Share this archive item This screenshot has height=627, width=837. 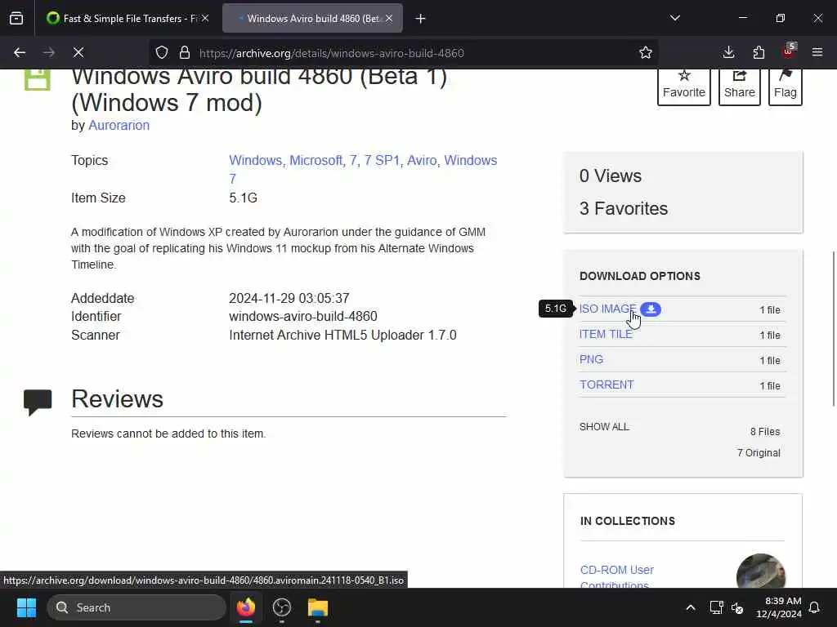[739, 85]
